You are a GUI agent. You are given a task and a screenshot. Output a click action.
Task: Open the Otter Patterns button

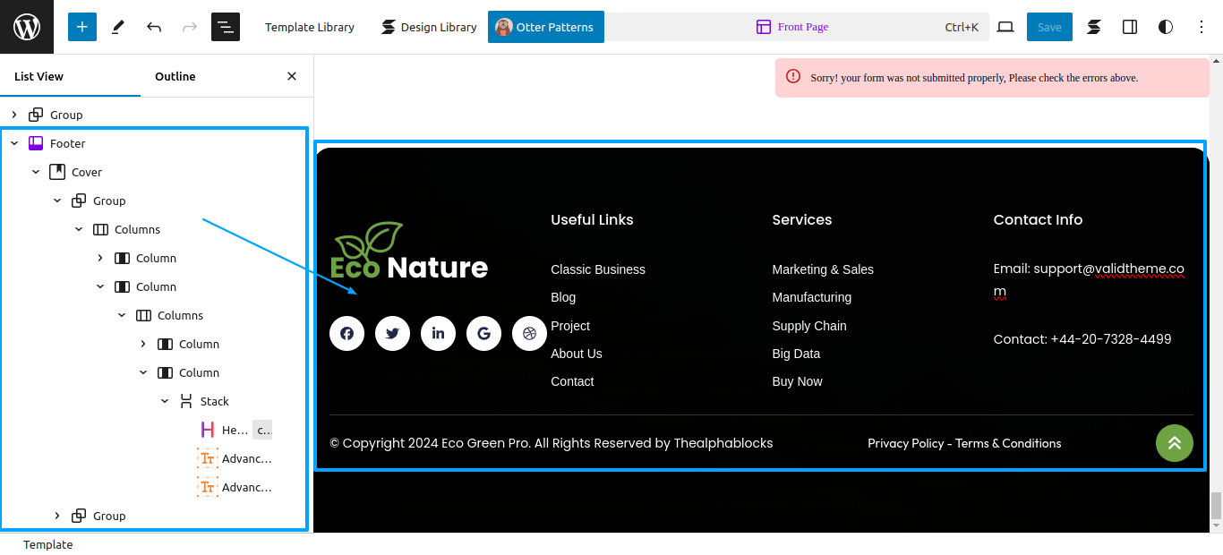click(x=546, y=27)
